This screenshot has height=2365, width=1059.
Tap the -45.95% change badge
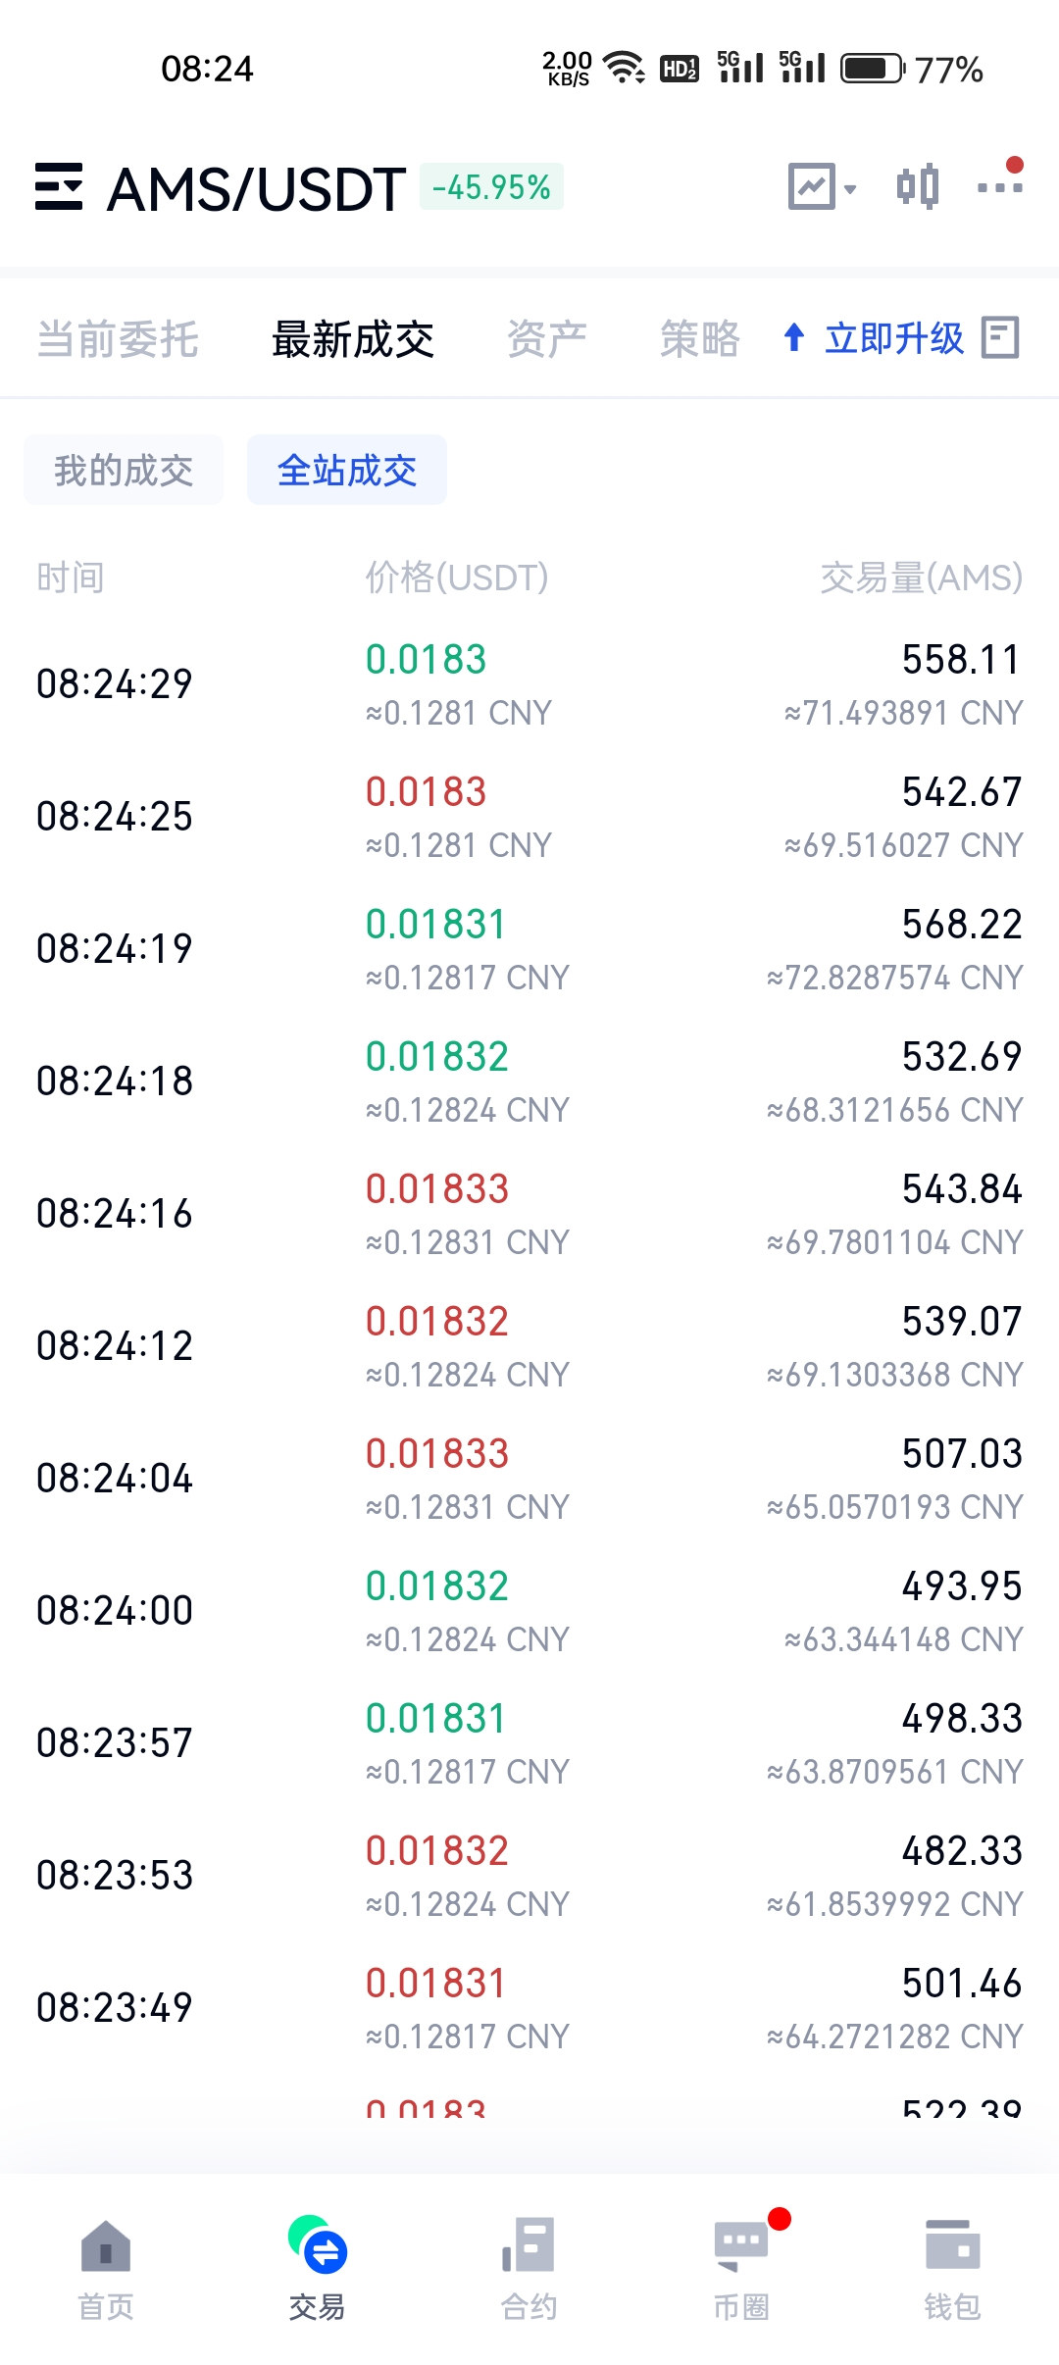tap(491, 186)
